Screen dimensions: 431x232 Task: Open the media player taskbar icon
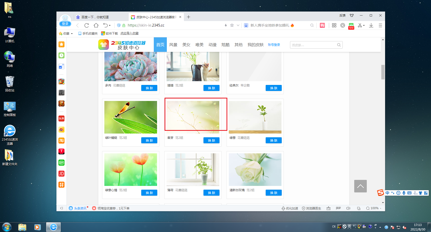tap(38, 227)
